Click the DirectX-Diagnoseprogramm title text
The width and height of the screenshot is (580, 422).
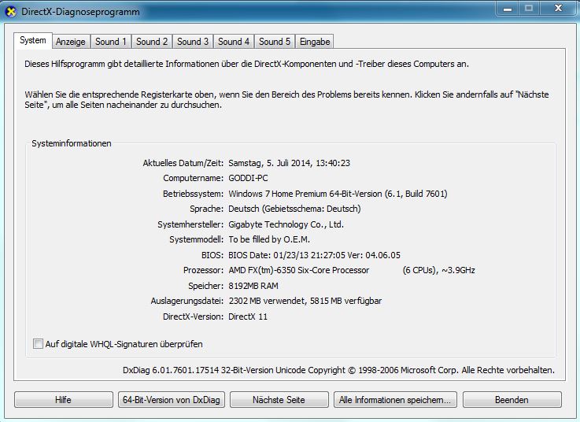[80, 12]
